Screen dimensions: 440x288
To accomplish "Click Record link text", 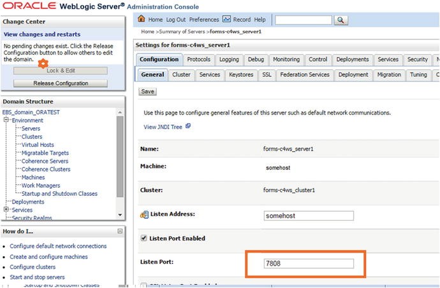I will tap(242, 20).
